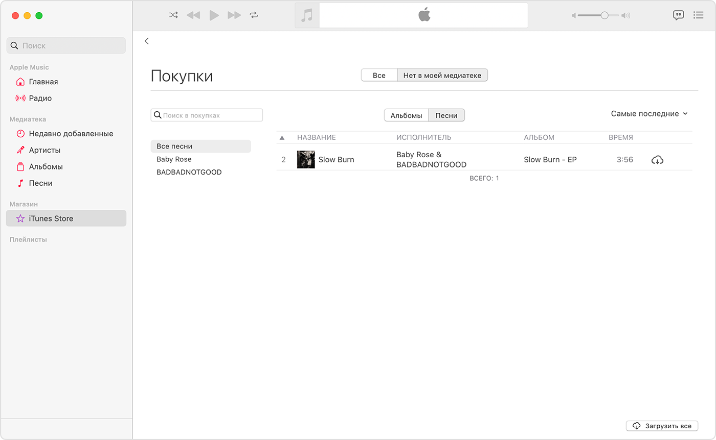Download Slow Burn via cloud icon

click(x=657, y=160)
